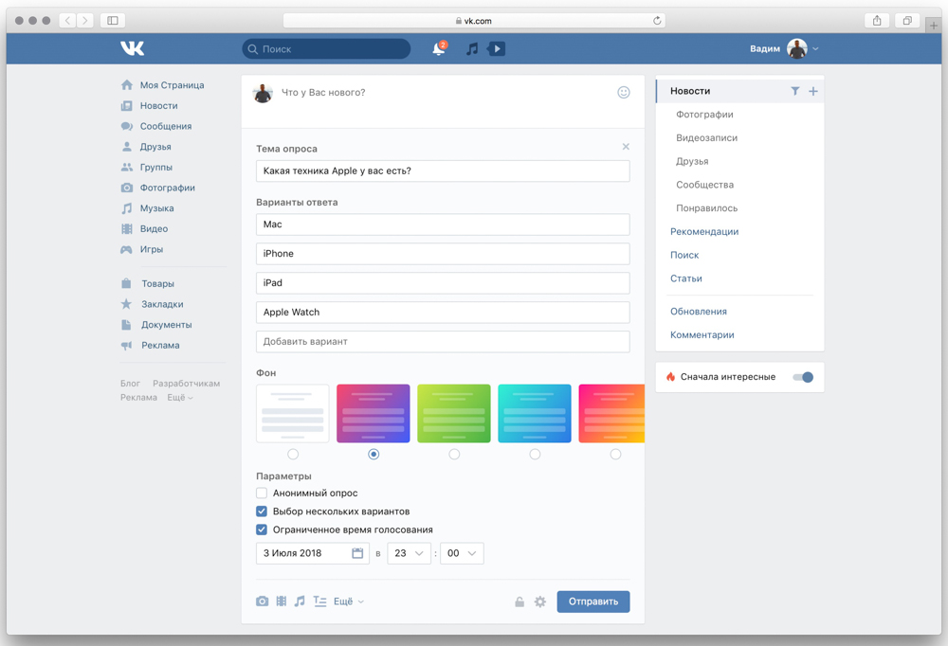
Task: Uncheck Ограниченное время голосования
Action: pos(262,530)
